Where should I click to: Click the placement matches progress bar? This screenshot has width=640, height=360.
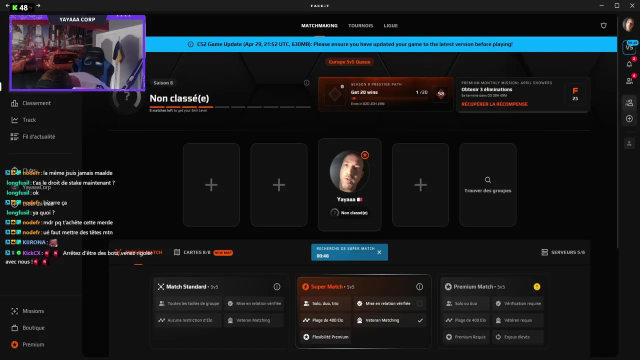point(230,107)
